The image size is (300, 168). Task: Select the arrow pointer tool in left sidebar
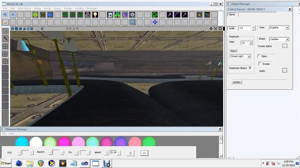tap(5, 39)
